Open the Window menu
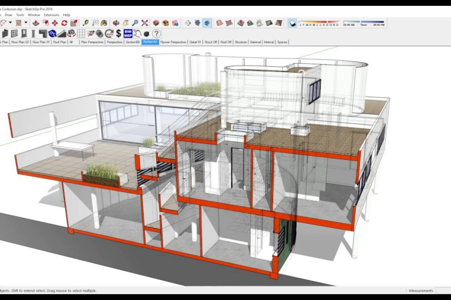 click(x=34, y=15)
